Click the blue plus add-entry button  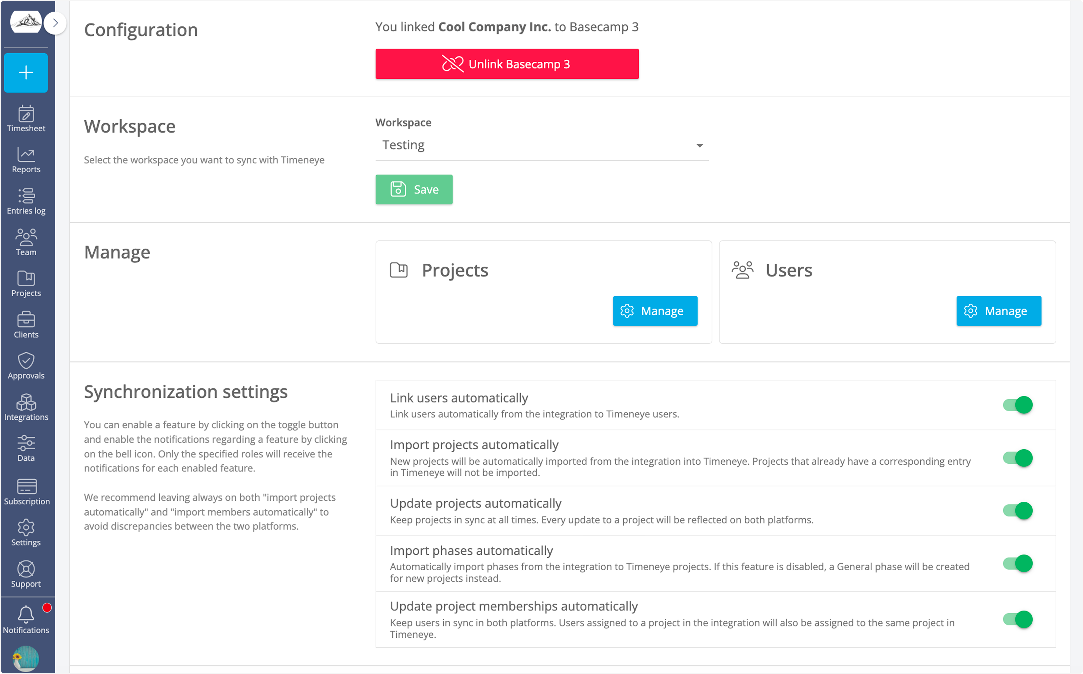(x=26, y=73)
